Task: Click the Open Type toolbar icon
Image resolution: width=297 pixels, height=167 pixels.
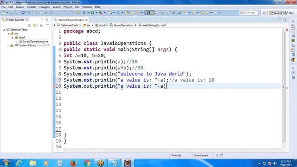Action: click(128, 13)
